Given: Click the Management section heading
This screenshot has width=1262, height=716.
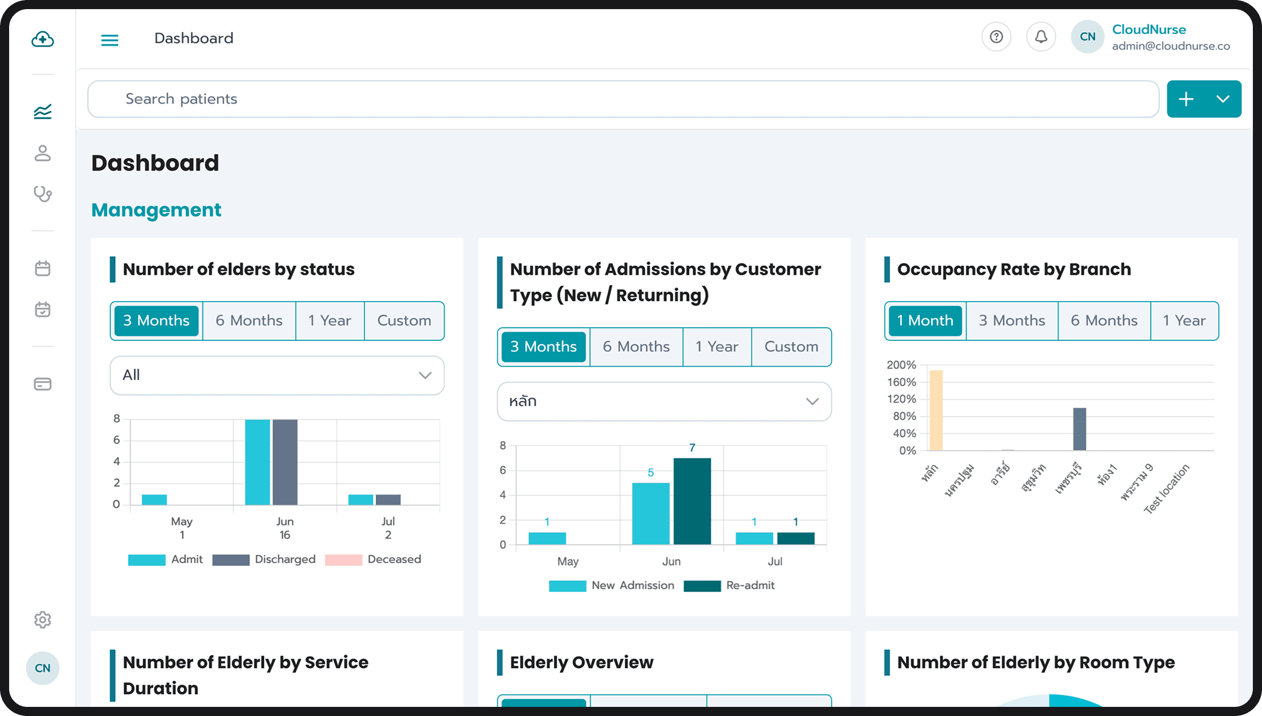Looking at the screenshot, I should pyautogui.click(x=156, y=210).
